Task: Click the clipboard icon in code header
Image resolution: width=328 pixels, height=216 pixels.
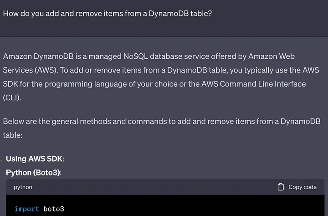Action: (281, 187)
